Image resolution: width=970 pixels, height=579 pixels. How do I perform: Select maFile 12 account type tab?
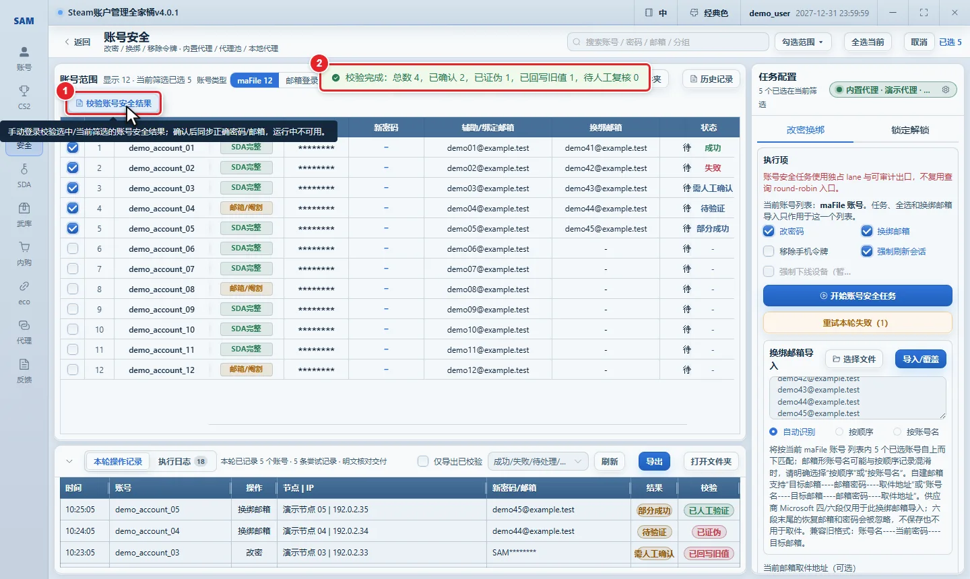255,80
